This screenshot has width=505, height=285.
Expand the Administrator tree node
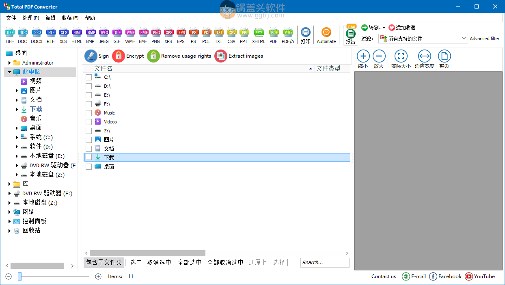[9, 63]
